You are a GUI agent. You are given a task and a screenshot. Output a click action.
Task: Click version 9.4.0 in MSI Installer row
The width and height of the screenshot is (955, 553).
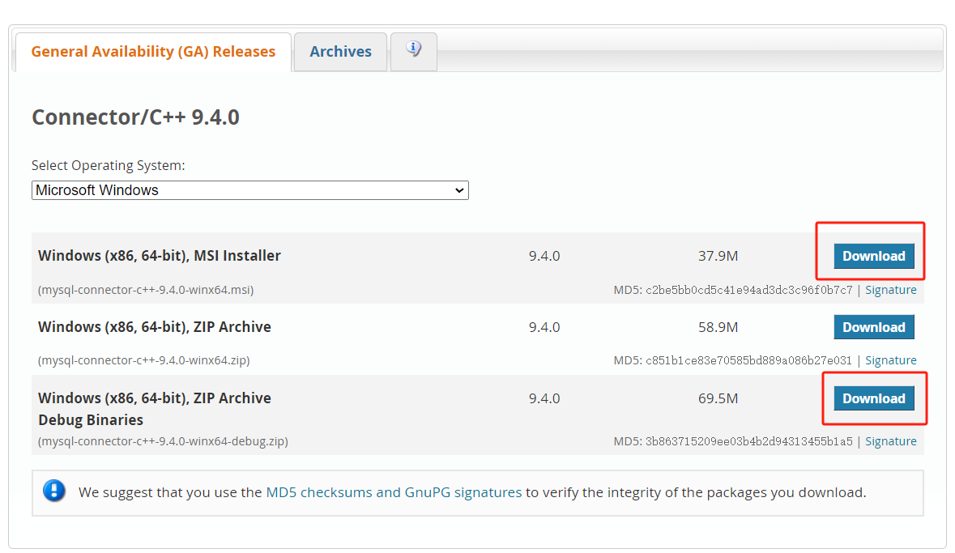pos(544,256)
